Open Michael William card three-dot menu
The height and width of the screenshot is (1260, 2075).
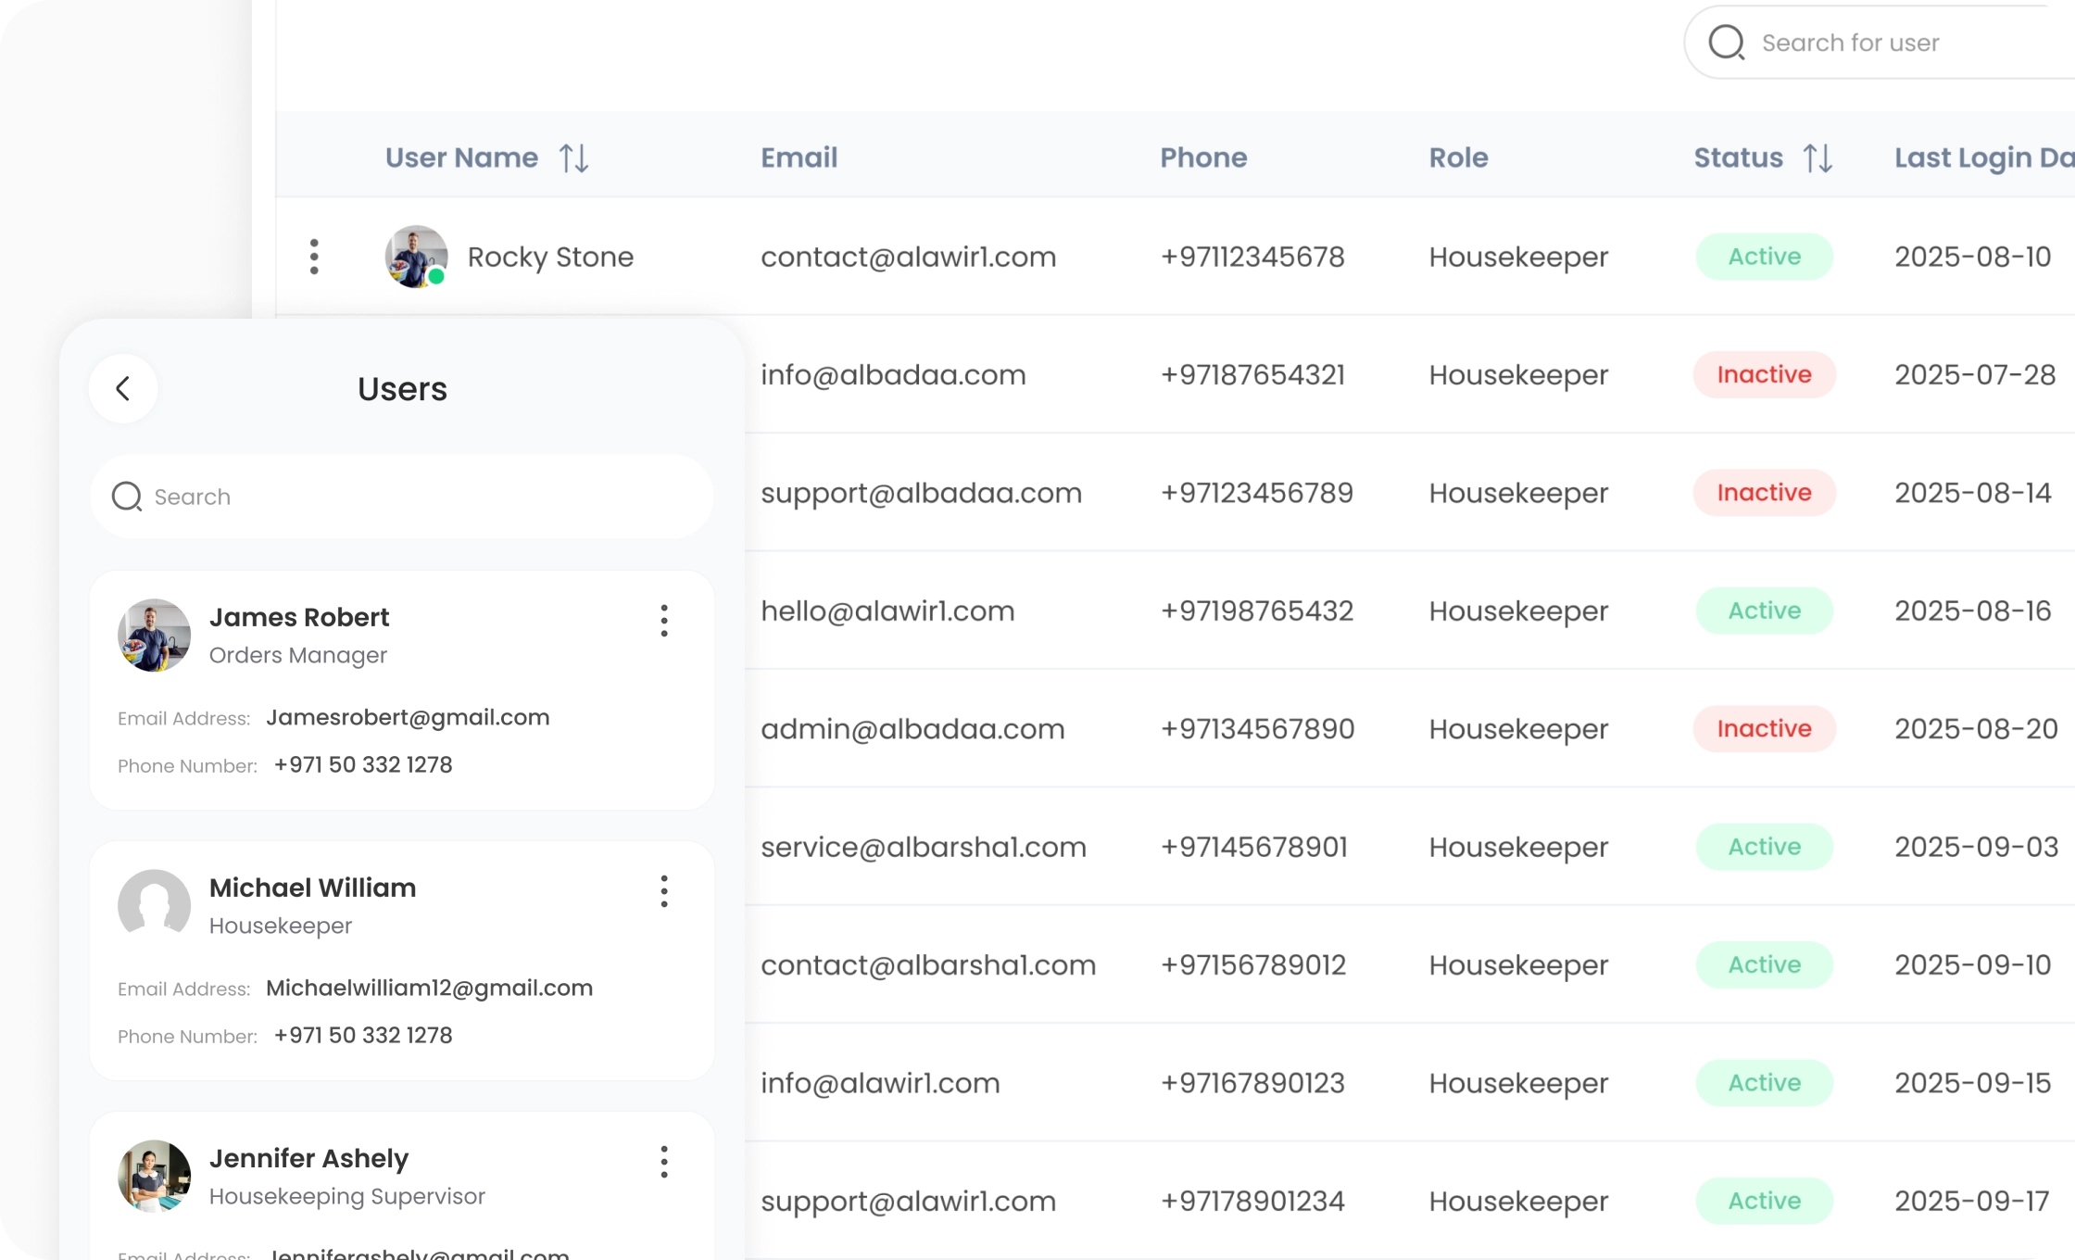click(x=664, y=891)
